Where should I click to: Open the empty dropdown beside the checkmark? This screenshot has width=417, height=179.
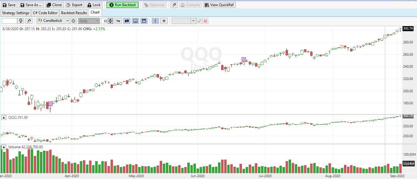pyautogui.click(x=184, y=21)
